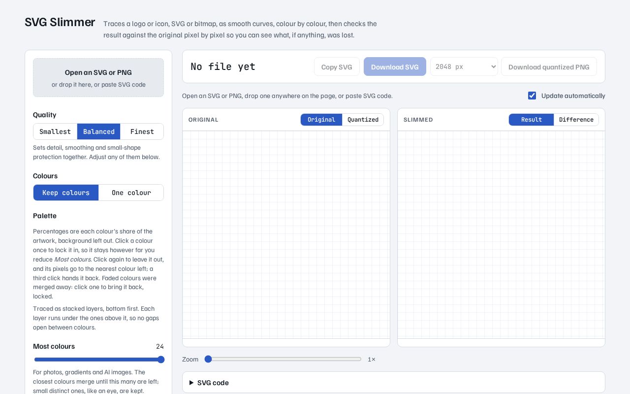Switch to the Quantized view tab
Screen dimensions: 630x394
[x=363, y=120]
